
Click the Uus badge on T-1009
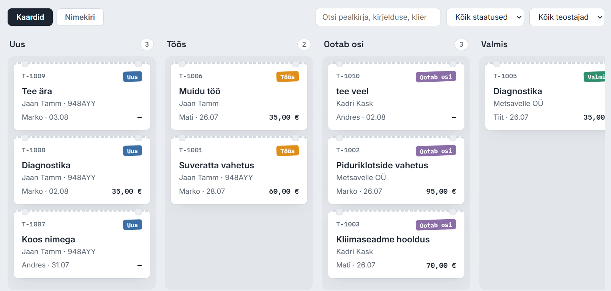click(133, 77)
